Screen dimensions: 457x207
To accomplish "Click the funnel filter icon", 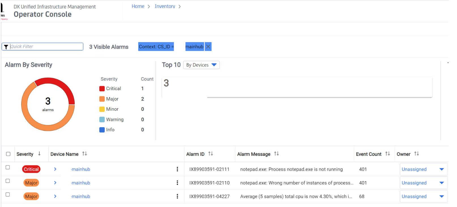I will click(x=6, y=47).
